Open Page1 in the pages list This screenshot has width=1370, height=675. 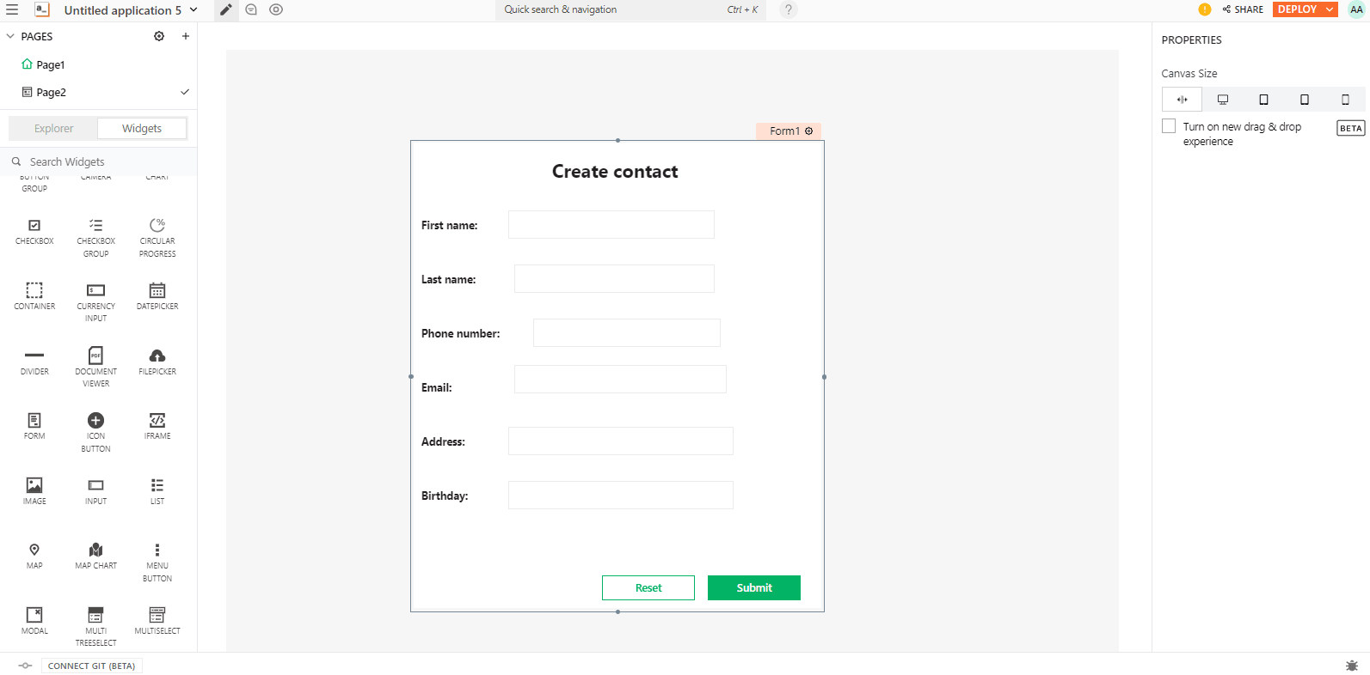coord(50,65)
